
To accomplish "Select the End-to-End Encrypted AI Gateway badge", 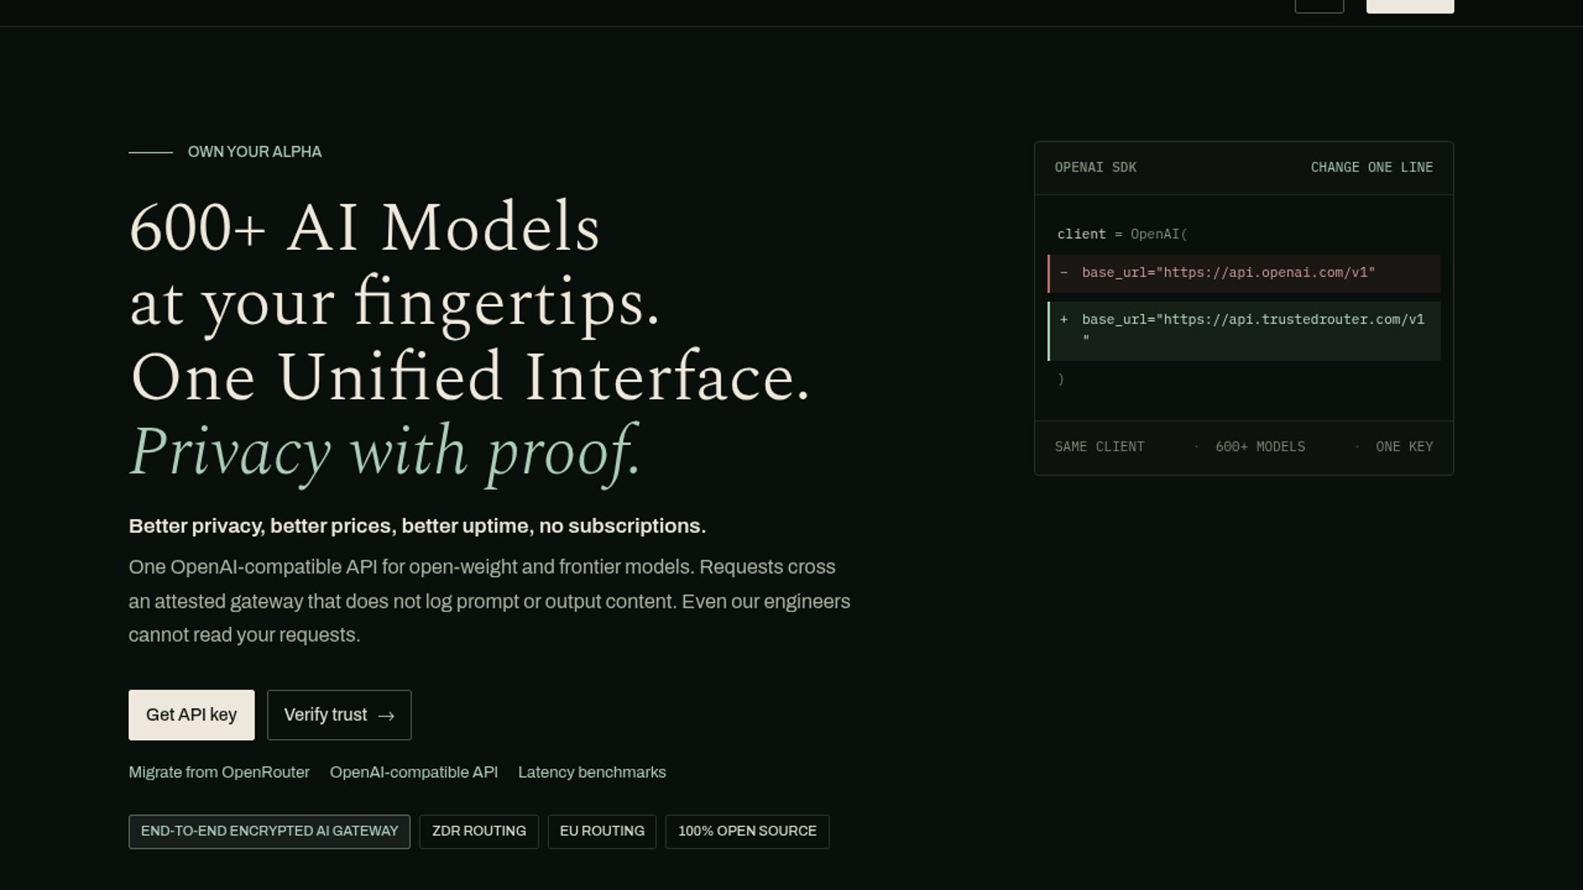I will 270,831.
